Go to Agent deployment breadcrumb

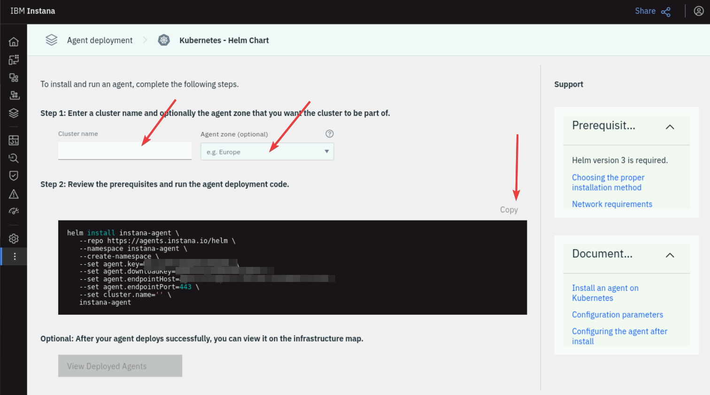click(x=100, y=40)
